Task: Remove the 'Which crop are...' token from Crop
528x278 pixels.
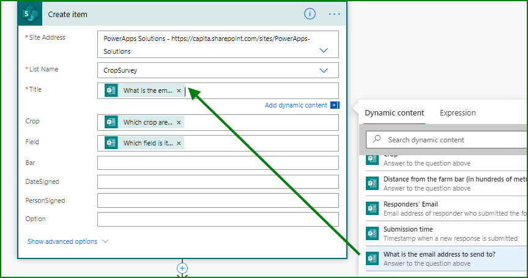Action: point(179,122)
